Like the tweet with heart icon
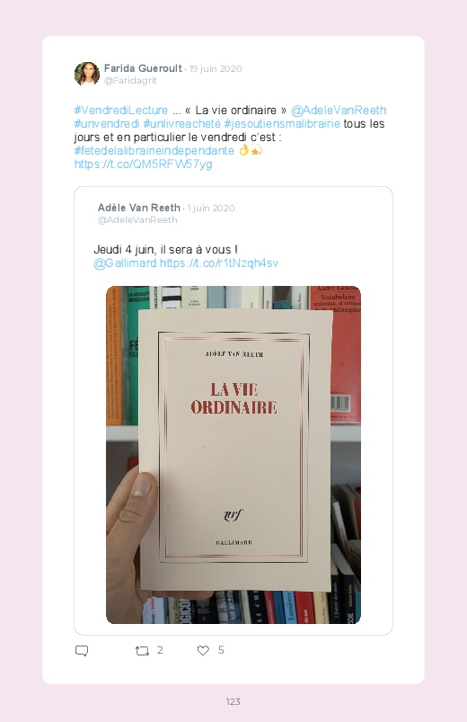Screen dimensions: 467x722 coord(203,650)
